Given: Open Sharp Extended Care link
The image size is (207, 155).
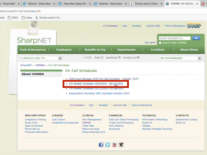Looking at the screenshot, I should (x=94, y=132).
